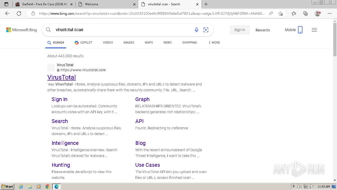This screenshot has width=337, height=190.
Task: Search using an image visual search
Action: click(x=206, y=30)
